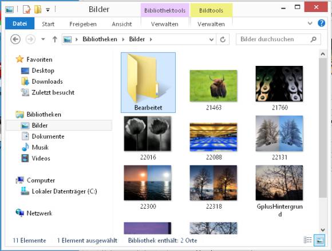Refresh the Bilder folder view
Screen dimensions: 332x251
(x=223, y=40)
